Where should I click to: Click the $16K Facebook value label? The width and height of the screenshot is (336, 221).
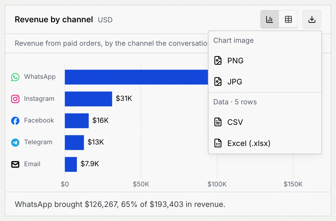coord(100,120)
